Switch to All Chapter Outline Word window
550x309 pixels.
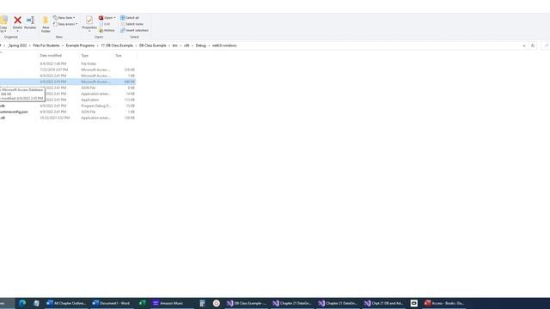[x=66, y=303]
